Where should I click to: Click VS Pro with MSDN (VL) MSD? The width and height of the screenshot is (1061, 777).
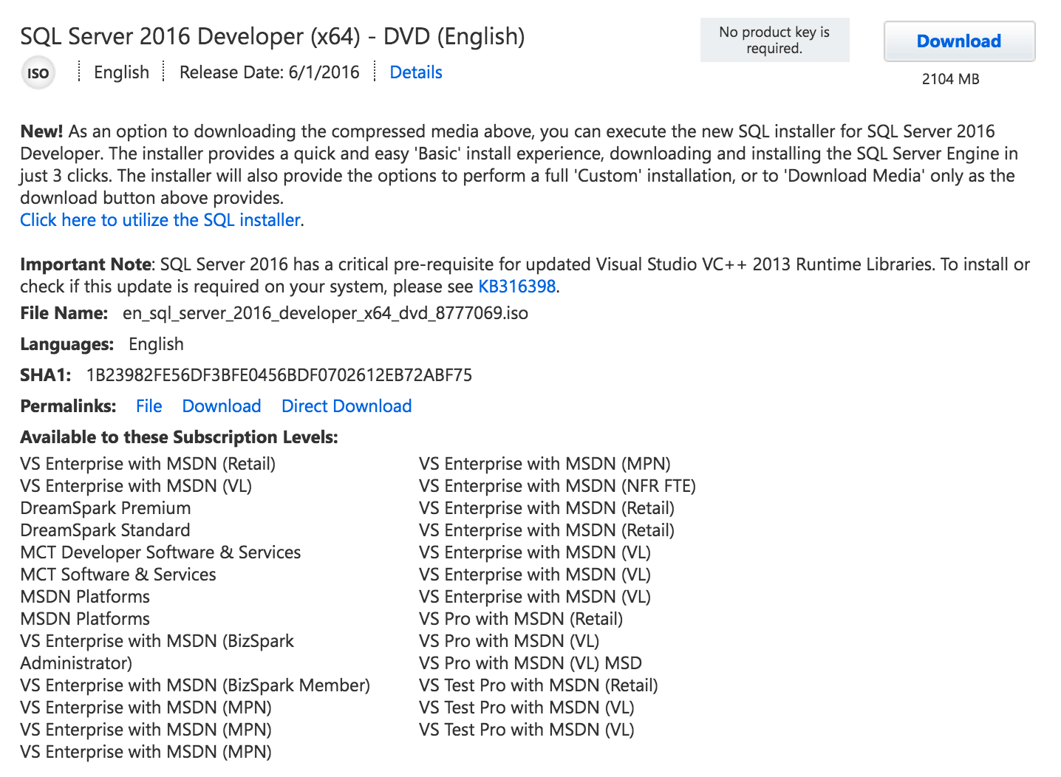point(530,663)
